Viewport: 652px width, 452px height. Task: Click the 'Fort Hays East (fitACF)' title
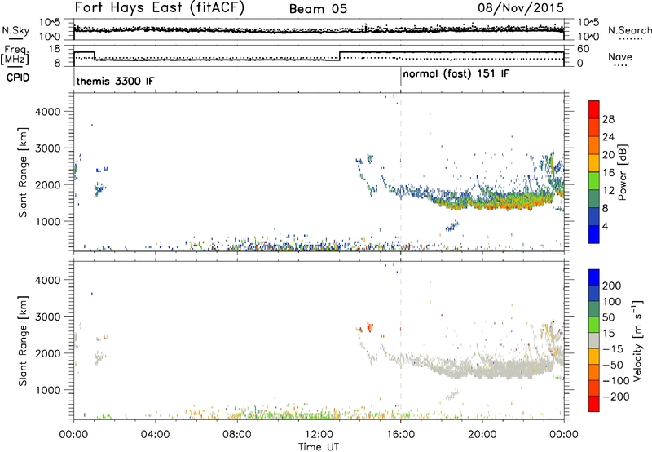coord(160,7)
